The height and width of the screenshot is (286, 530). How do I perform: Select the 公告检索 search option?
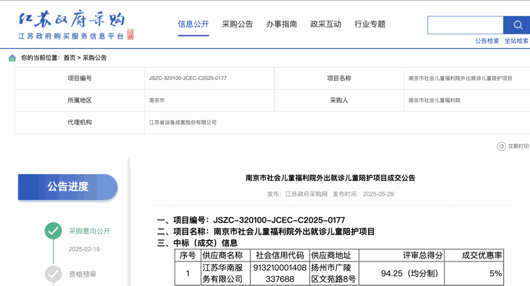point(487,41)
